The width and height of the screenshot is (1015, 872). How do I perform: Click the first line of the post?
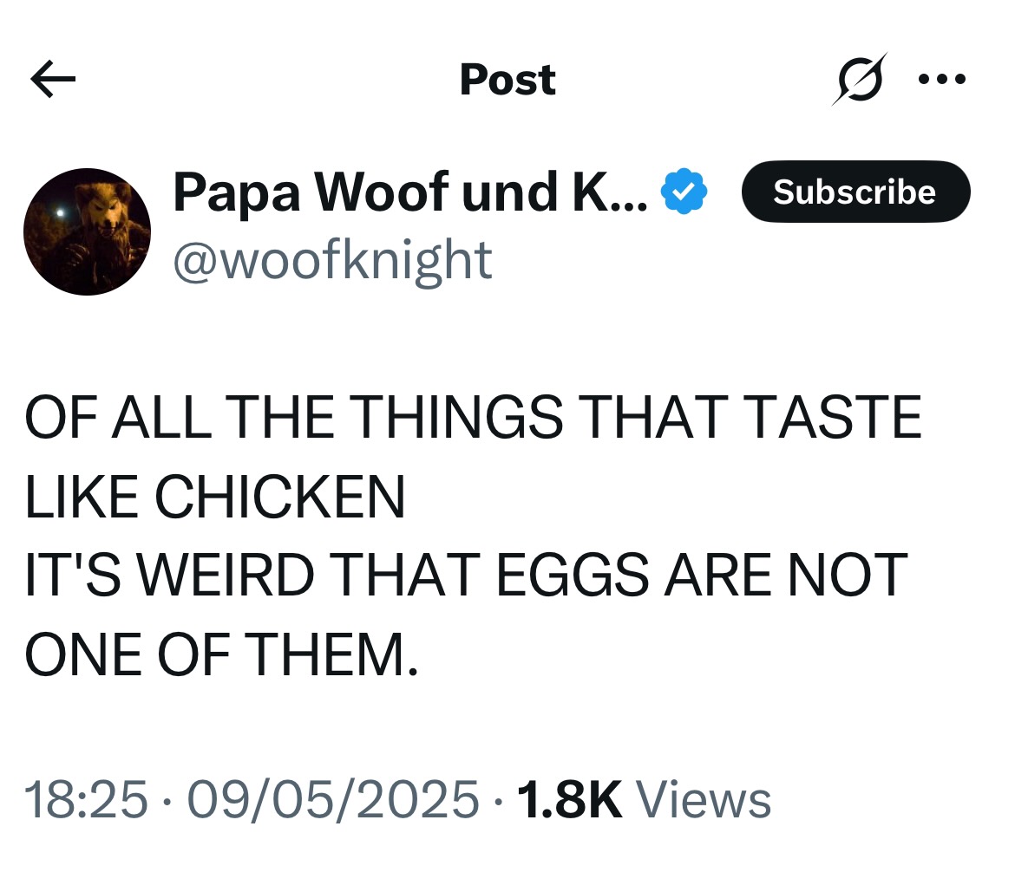click(473, 418)
